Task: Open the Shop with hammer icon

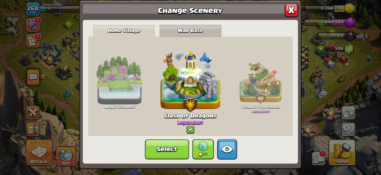Action: (x=342, y=153)
